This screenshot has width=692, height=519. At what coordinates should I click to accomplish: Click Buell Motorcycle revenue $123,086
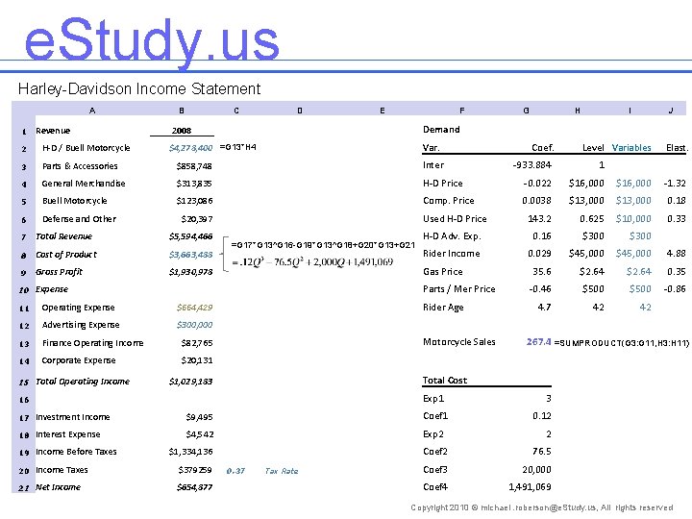(194, 201)
